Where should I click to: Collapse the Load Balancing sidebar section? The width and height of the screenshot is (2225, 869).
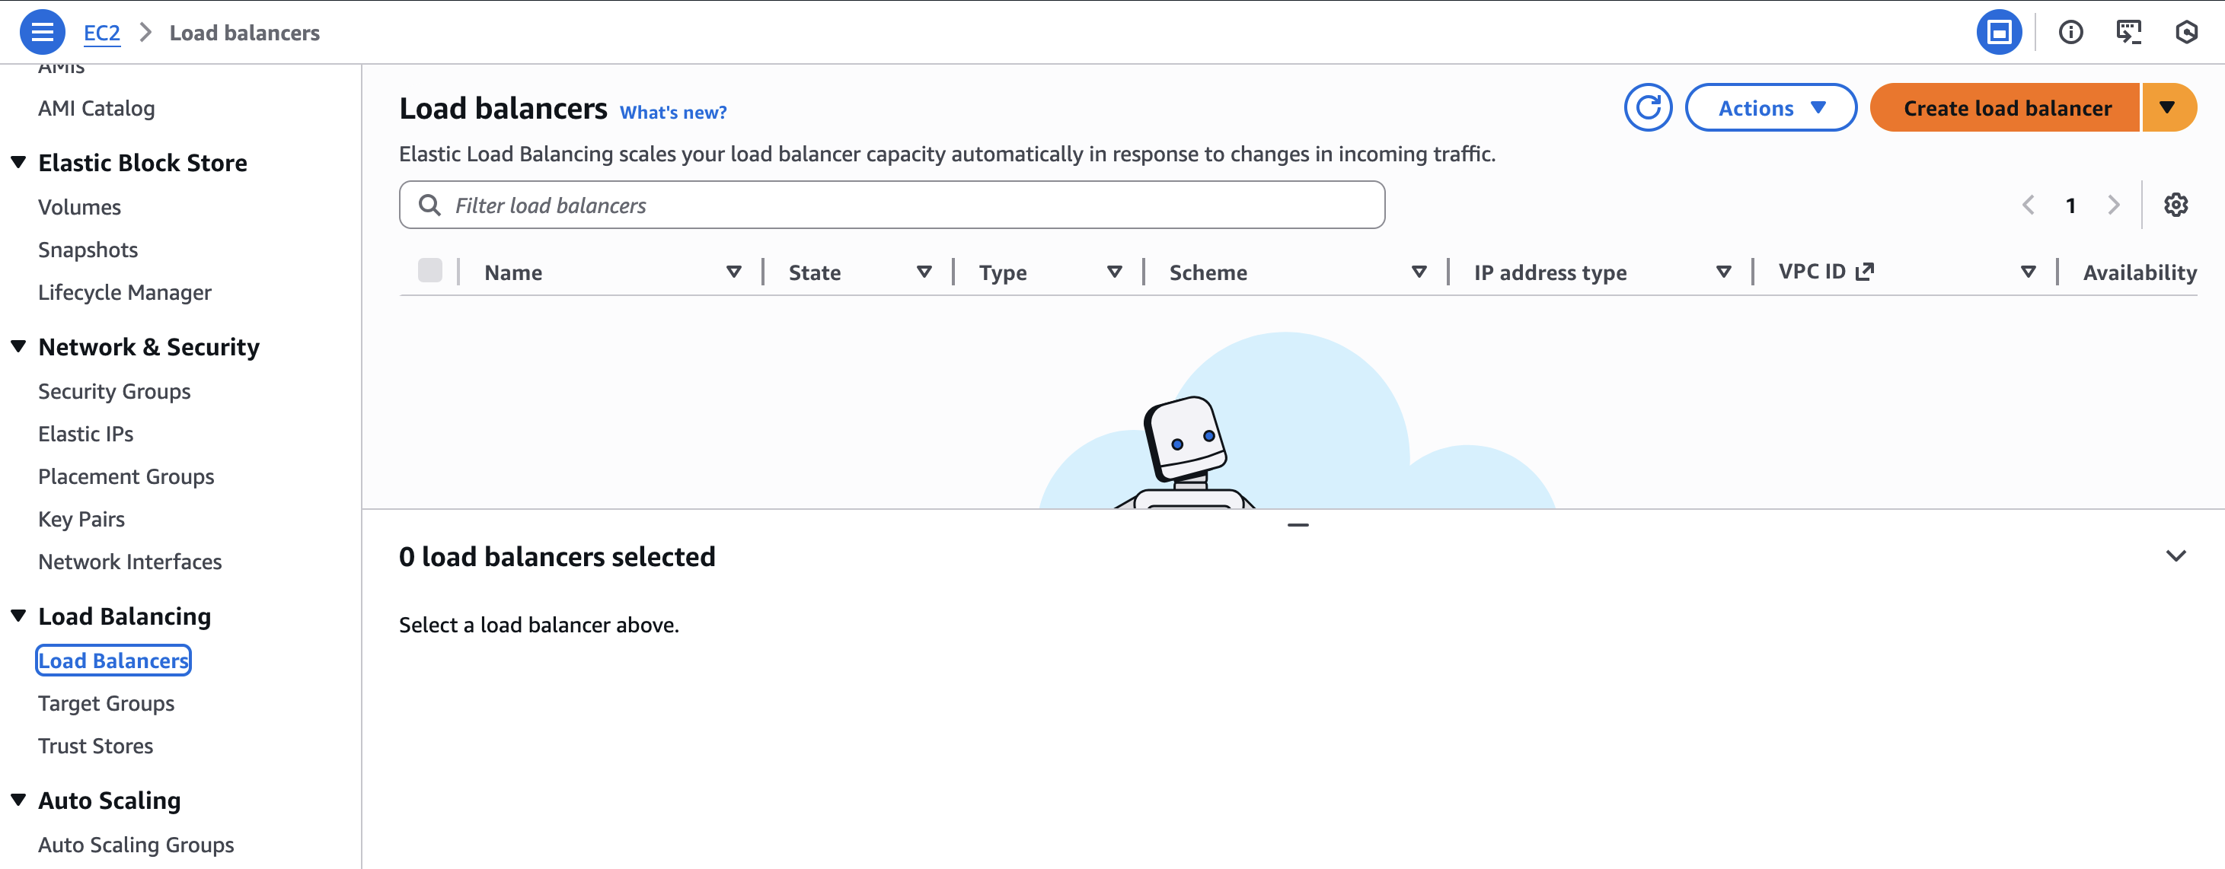tap(18, 616)
